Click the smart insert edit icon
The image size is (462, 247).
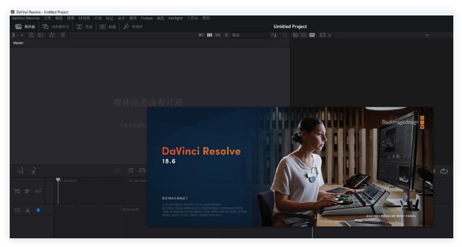117,171
